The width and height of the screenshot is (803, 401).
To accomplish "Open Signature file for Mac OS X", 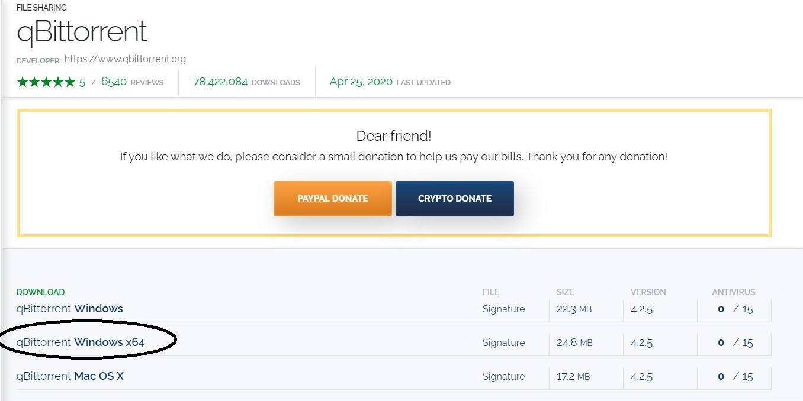I will (x=503, y=376).
